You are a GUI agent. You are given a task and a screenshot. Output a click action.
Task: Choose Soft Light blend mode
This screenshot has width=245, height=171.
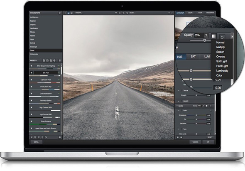221,61
